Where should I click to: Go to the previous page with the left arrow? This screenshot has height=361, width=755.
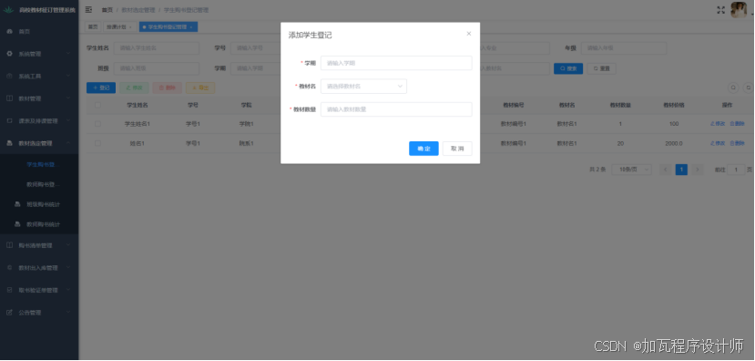(666, 170)
